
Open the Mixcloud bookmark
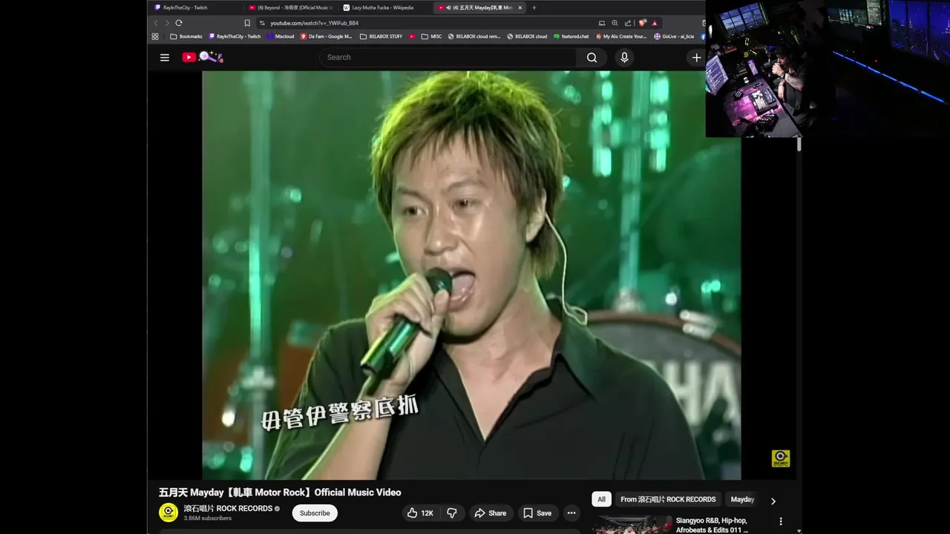(281, 36)
